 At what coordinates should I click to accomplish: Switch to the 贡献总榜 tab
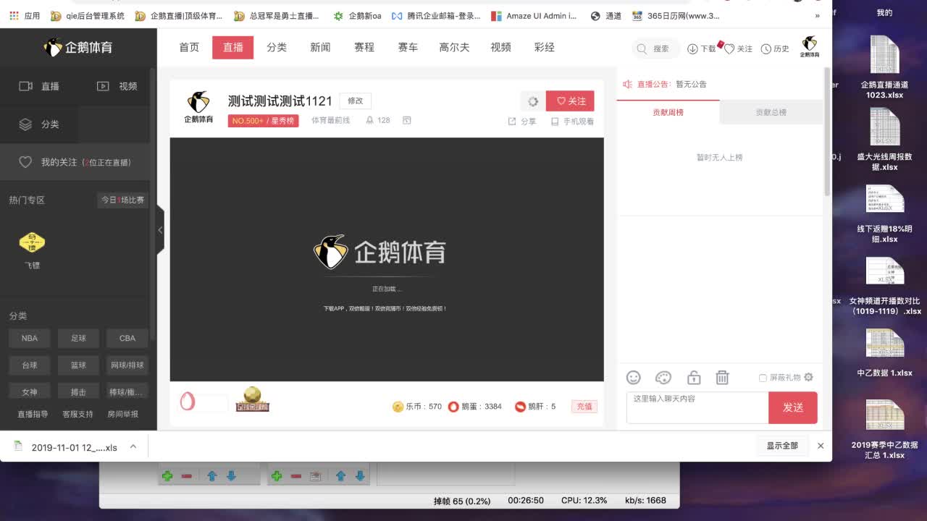tap(771, 112)
